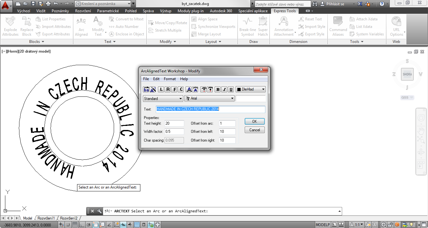The image size is (428, 228).
Task: Click Break-line Symbol tool
Action: [248, 26]
